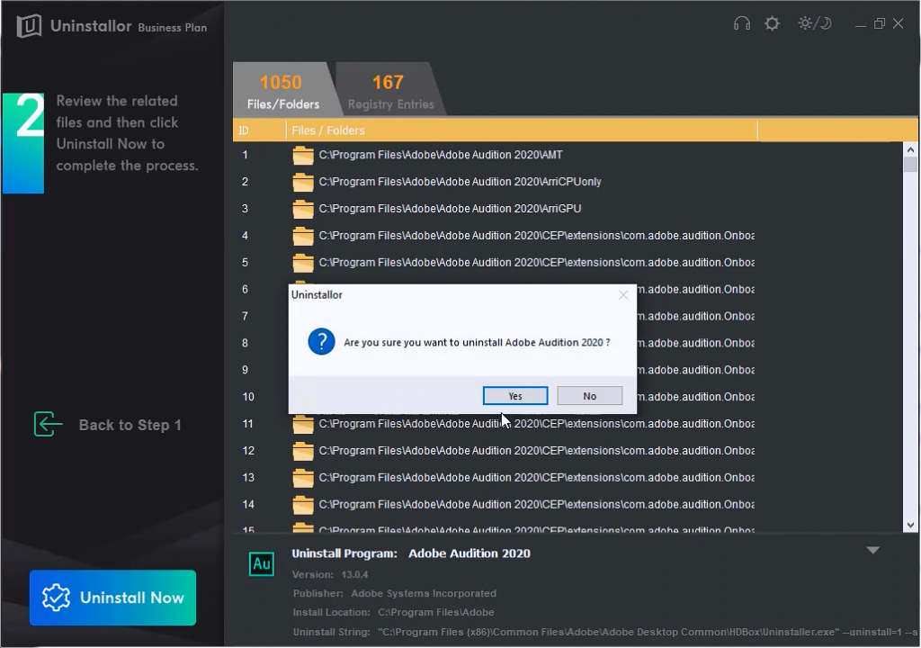
Task: Select row 1 path ending AMT
Action: pos(441,155)
